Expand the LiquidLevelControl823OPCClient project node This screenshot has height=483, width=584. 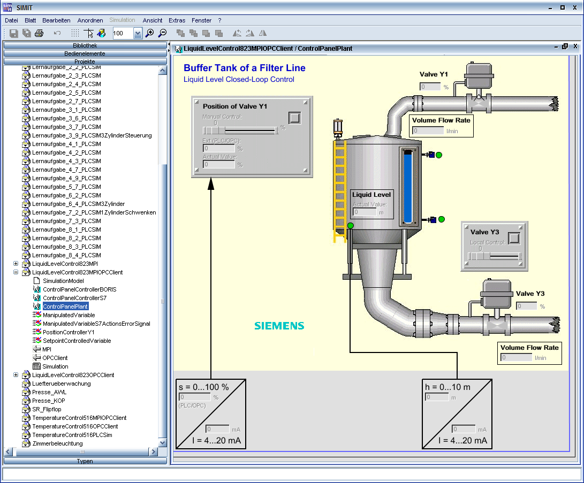click(16, 375)
